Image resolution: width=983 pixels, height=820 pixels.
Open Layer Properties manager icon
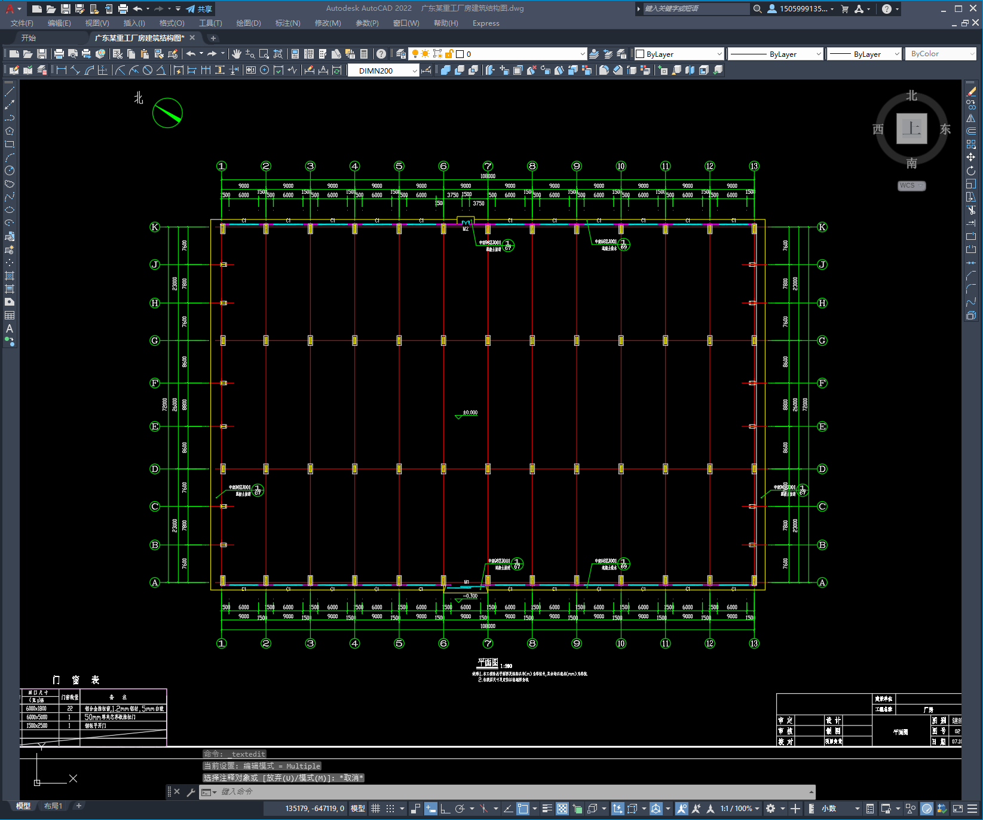point(401,54)
